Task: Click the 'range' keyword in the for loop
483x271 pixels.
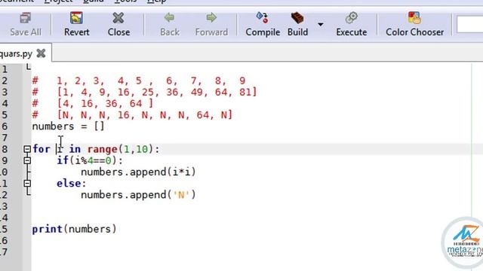Action: coord(103,149)
